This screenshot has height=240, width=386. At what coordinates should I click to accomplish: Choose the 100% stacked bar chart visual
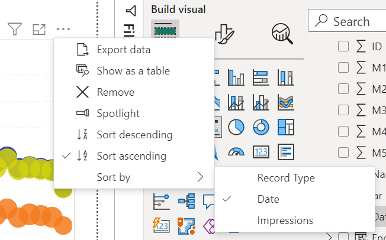pos(261,77)
